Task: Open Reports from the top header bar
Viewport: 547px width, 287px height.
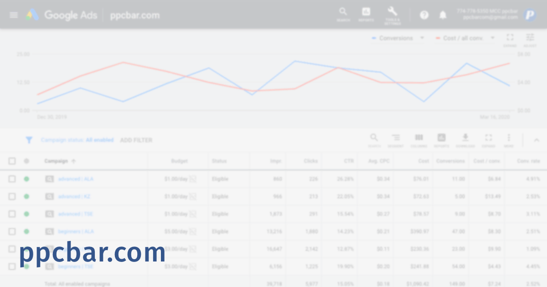Action: pos(366,14)
